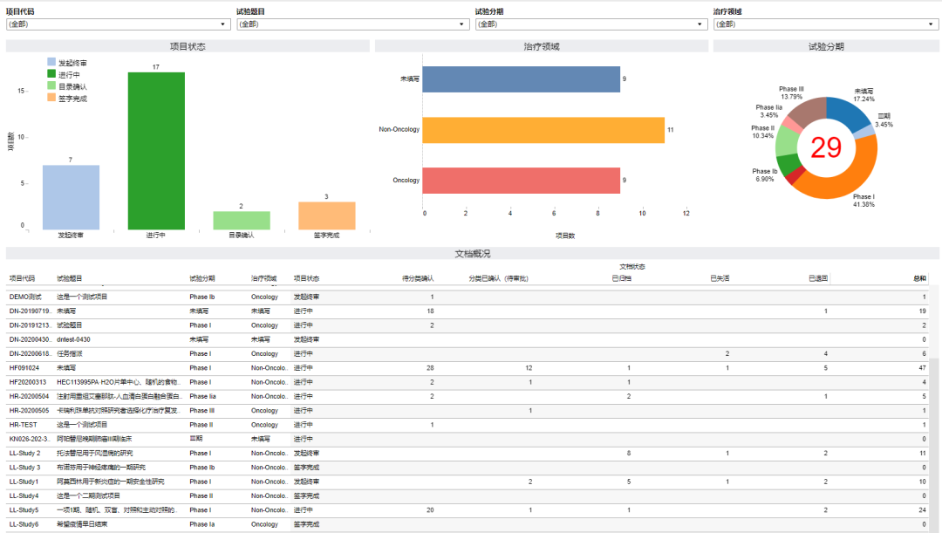Screen dimensions: 942x533
Task: Click the 发起终审 status cell for DN-20200430
Action: pos(306,339)
